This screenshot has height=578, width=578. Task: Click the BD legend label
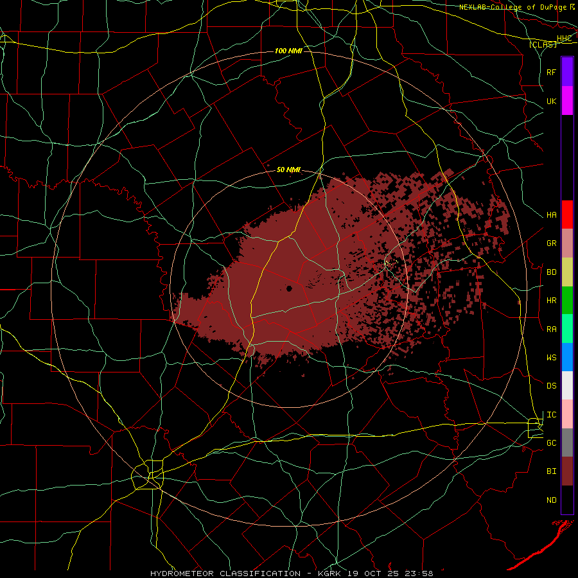coord(552,272)
